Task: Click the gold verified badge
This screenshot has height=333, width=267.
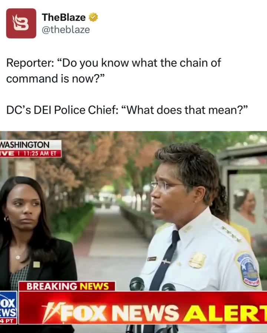Action: click(x=93, y=17)
